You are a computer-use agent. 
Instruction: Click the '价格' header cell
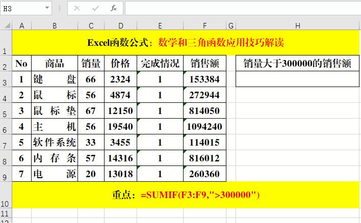(121, 63)
